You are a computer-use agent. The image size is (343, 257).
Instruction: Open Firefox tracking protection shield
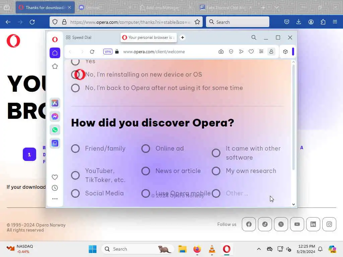tap(55, 22)
